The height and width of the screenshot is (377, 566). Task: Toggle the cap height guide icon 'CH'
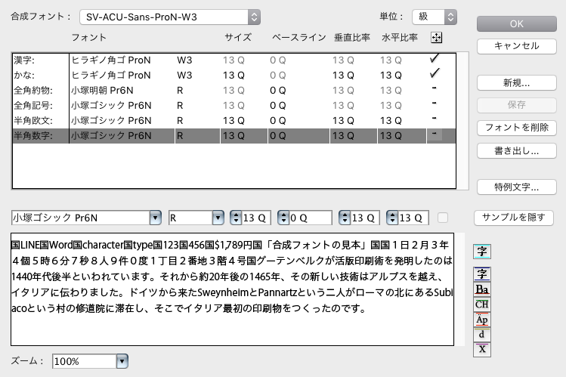click(x=482, y=304)
